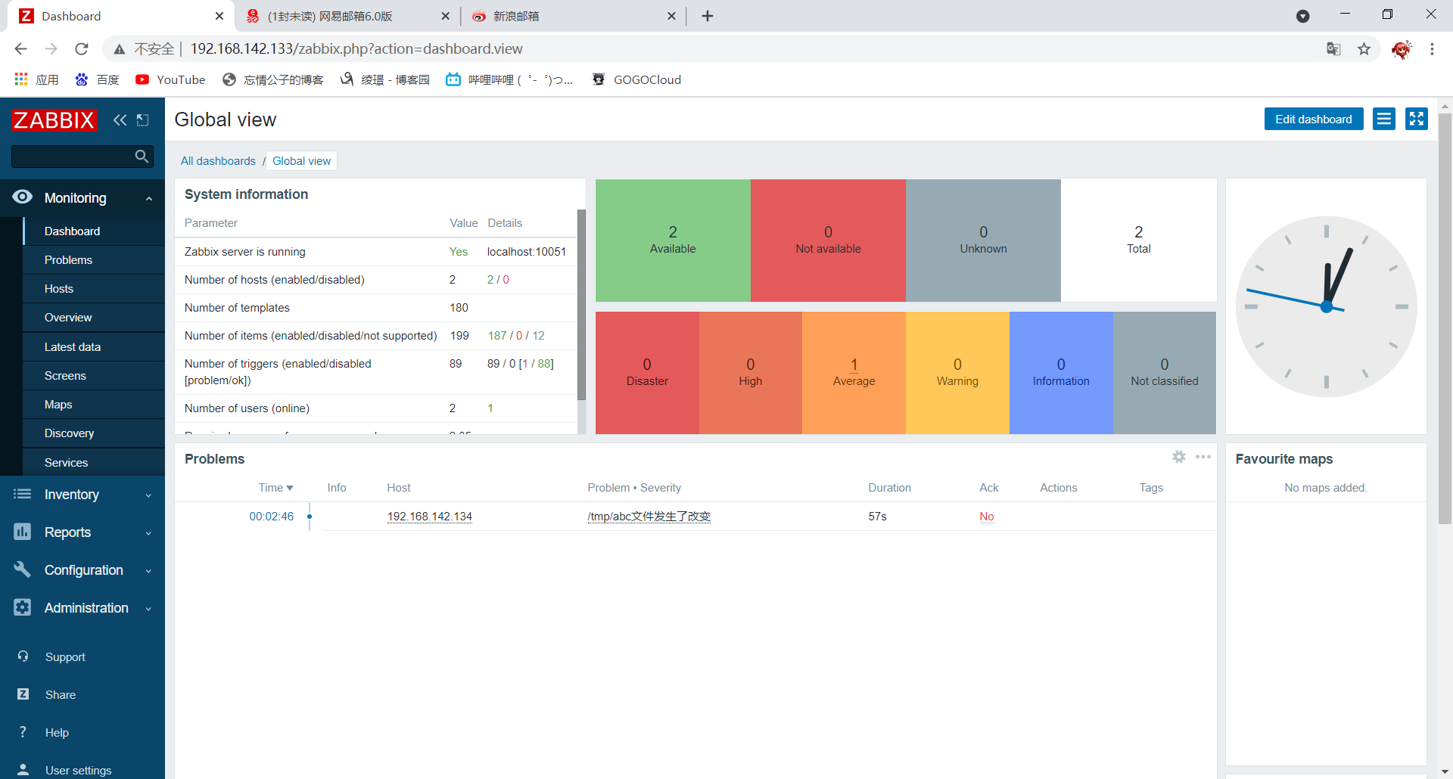Hide sidebar using the compact view icon
The width and height of the screenshot is (1453, 779).
coord(142,119)
